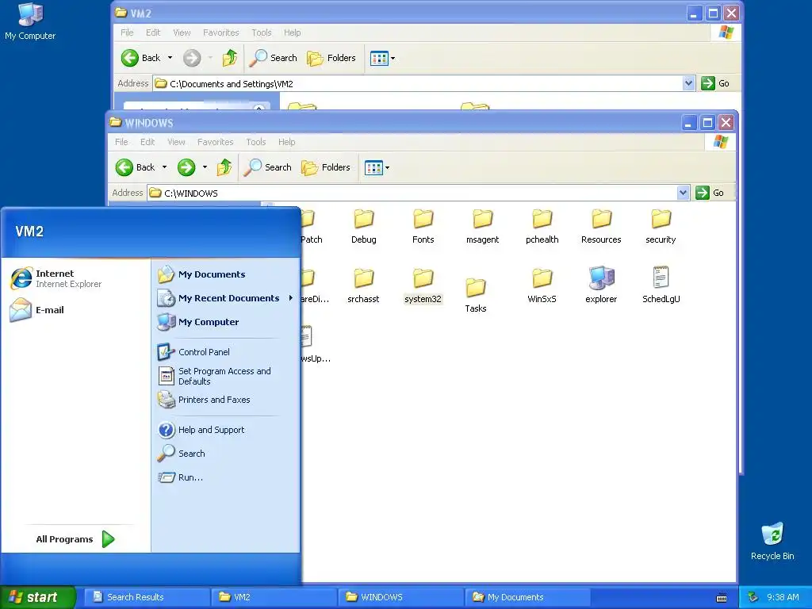Click the VM2 window address field
Image resolution: width=812 pixels, height=609 pixels.
point(417,84)
